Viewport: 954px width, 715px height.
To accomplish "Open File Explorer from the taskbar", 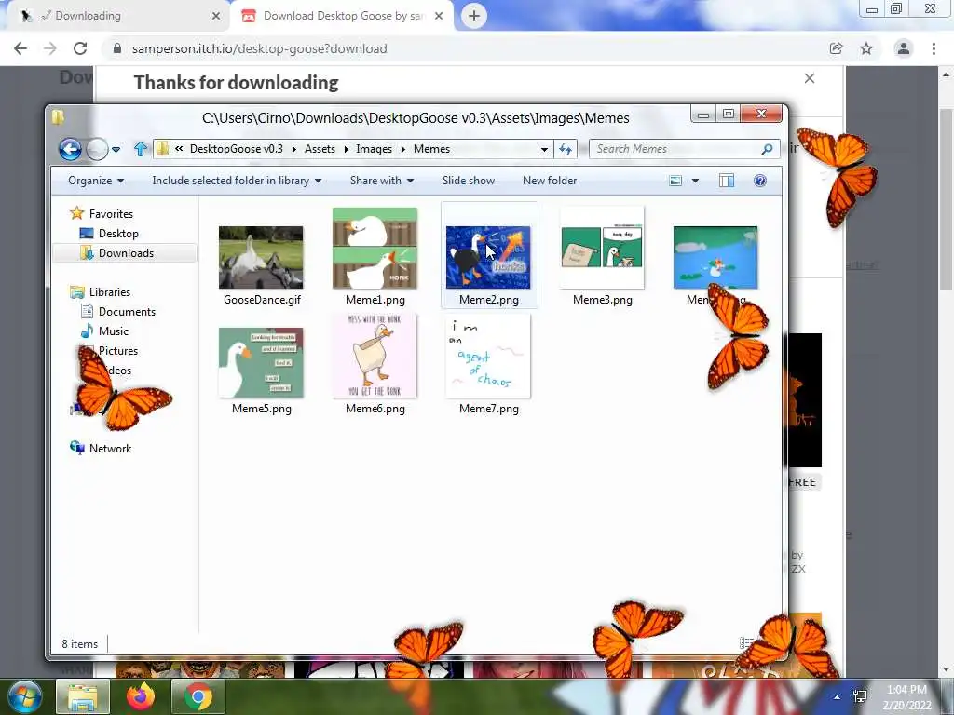I will 83,696.
